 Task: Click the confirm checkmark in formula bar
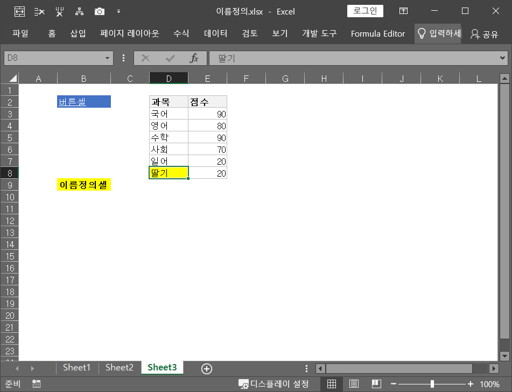click(x=170, y=59)
